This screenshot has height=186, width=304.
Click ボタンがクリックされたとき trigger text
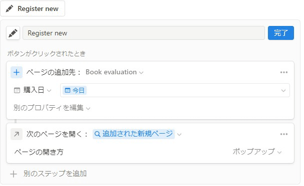47,54
